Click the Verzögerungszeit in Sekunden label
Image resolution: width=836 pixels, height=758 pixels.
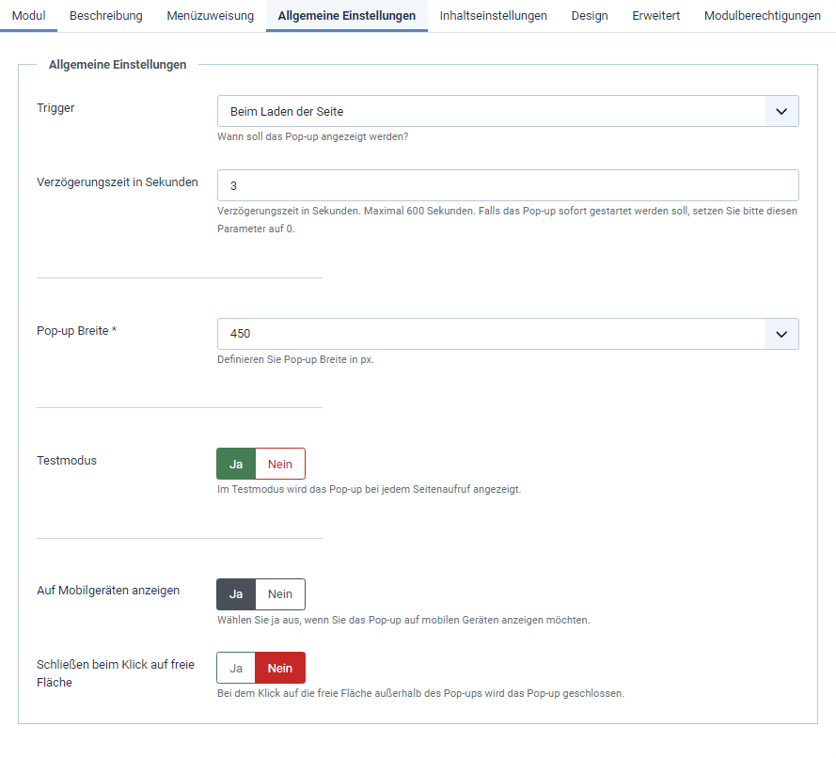click(x=118, y=182)
